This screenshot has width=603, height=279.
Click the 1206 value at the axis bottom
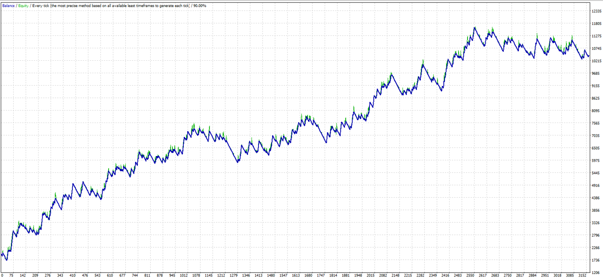pyautogui.click(x=597, y=273)
